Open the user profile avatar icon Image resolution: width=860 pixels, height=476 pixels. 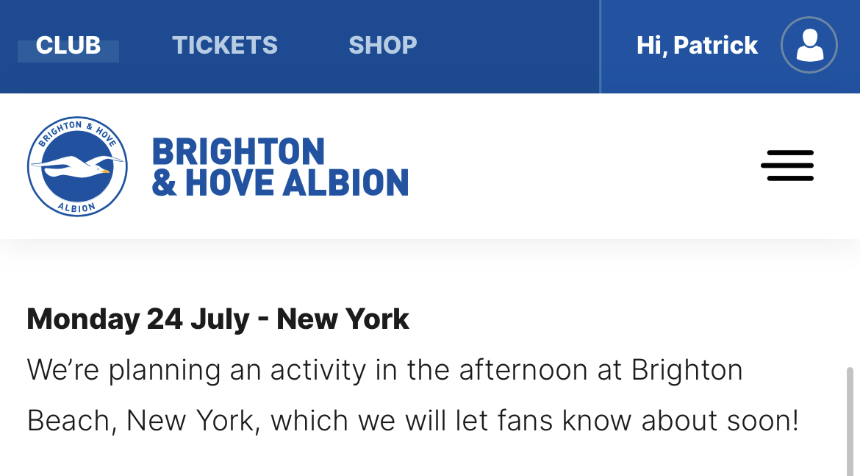pyautogui.click(x=809, y=45)
